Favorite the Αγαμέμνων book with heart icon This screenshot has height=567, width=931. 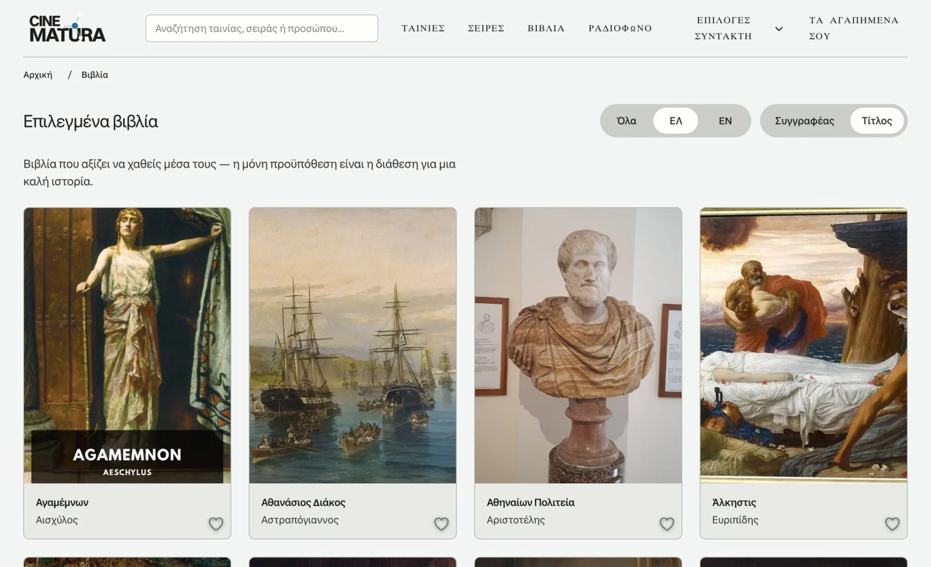(x=216, y=524)
